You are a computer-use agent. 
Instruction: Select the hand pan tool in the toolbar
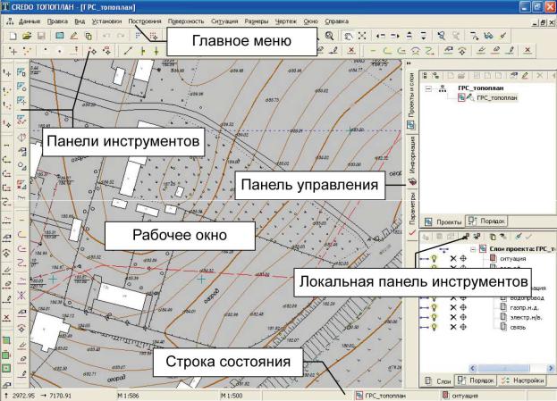349,36
